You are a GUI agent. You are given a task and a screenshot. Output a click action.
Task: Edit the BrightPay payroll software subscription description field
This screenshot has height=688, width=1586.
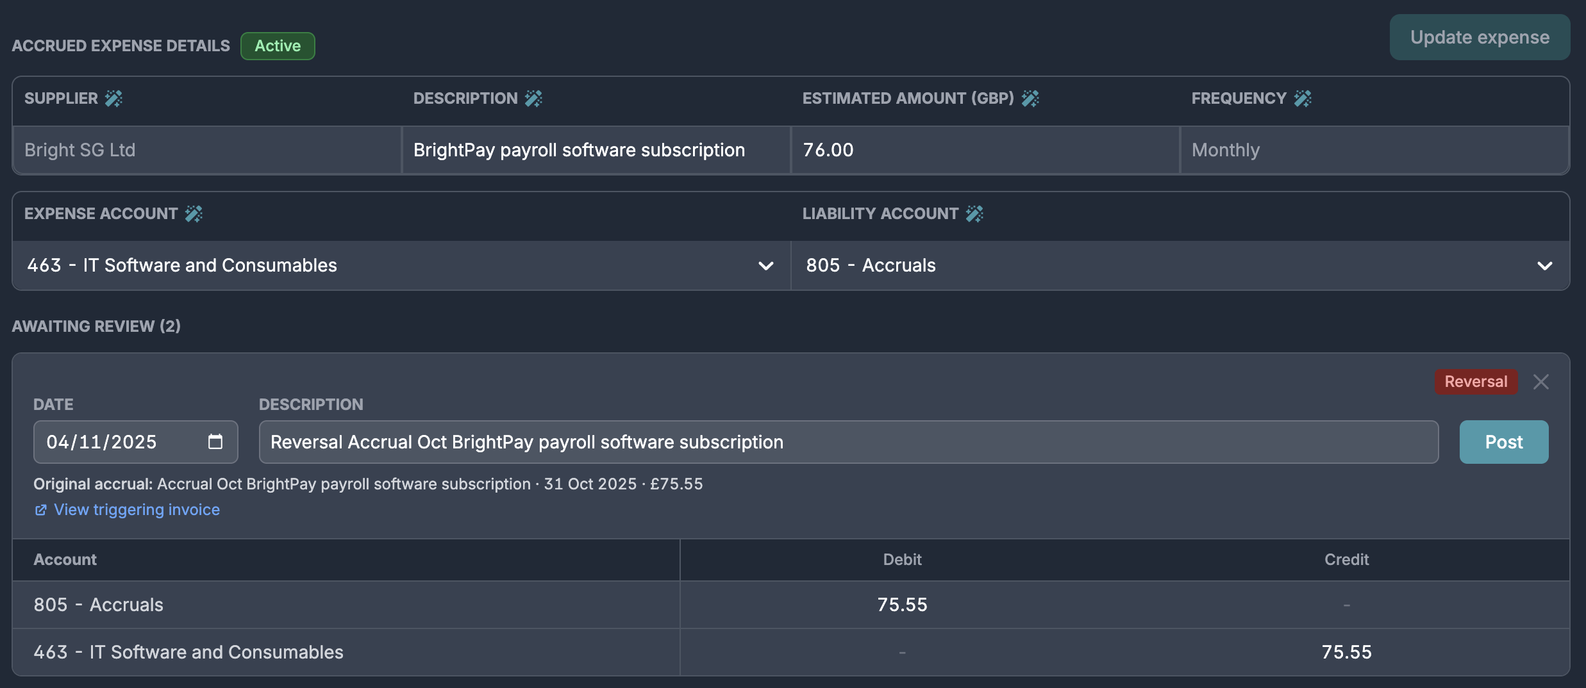click(596, 150)
